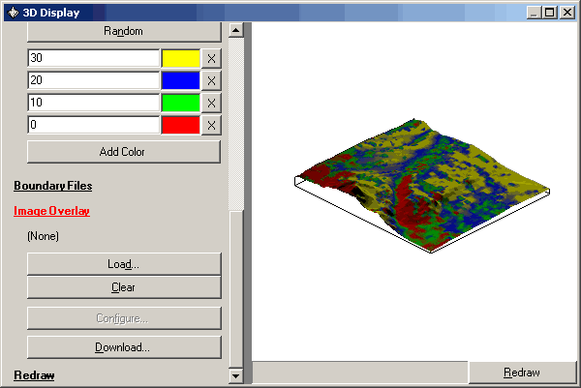The image size is (581, 388).
Task: Remove the green color row at 10
Action: (x=211, y=103)
